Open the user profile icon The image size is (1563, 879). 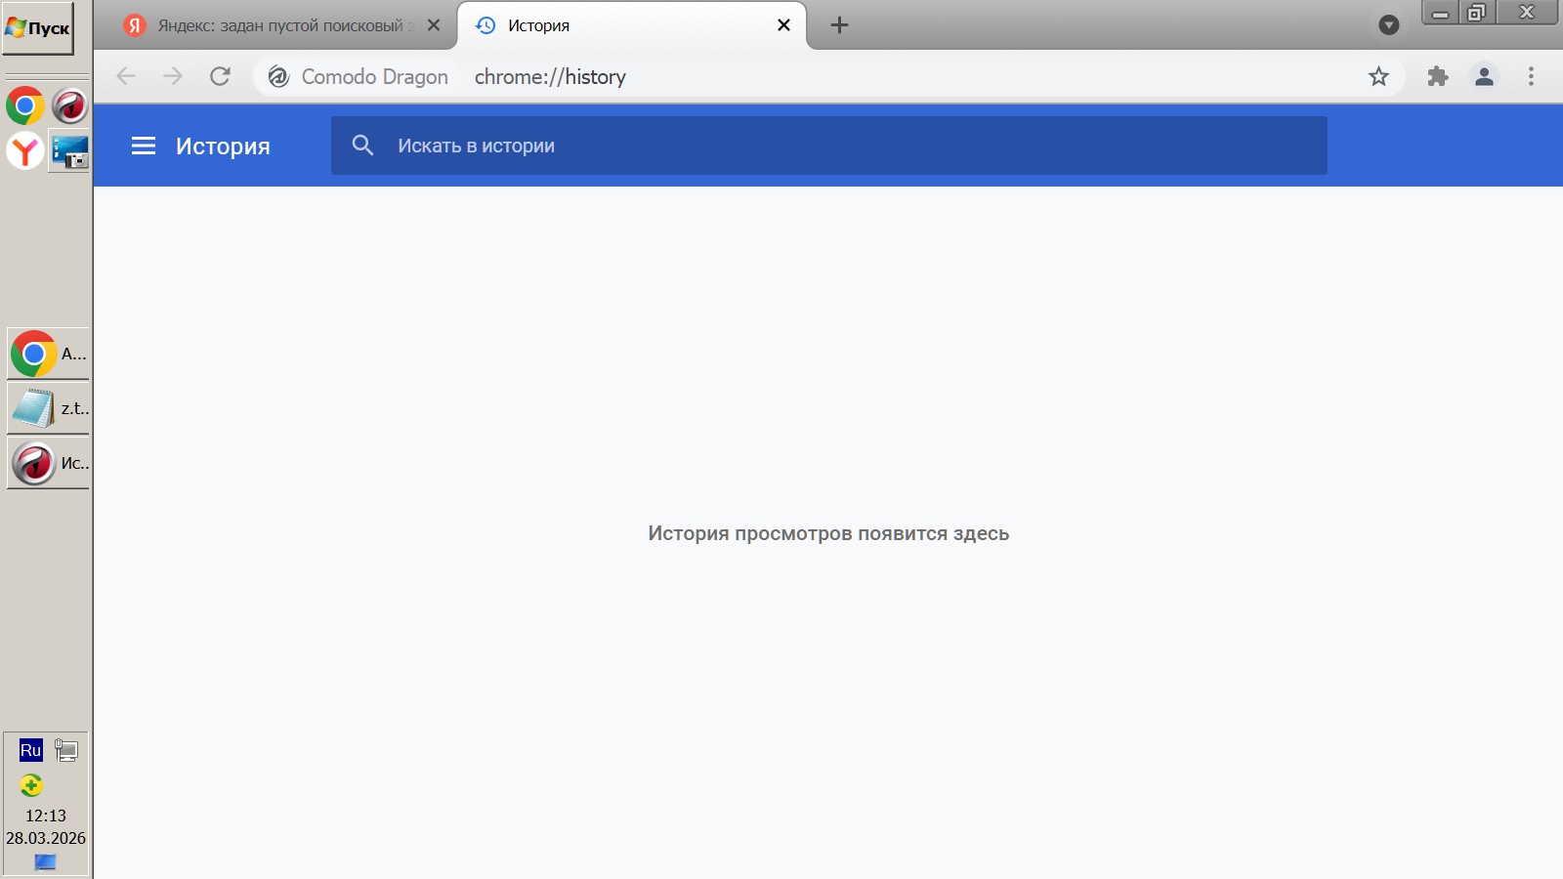1484,76
